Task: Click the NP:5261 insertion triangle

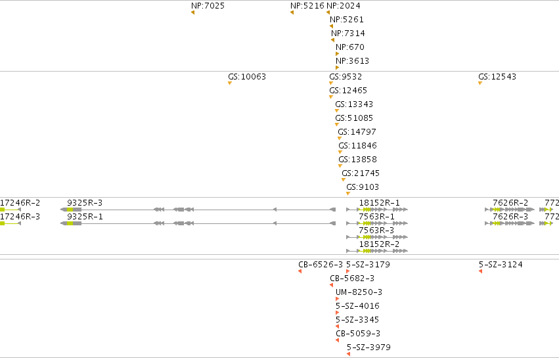Action: [x=332, y=26]
